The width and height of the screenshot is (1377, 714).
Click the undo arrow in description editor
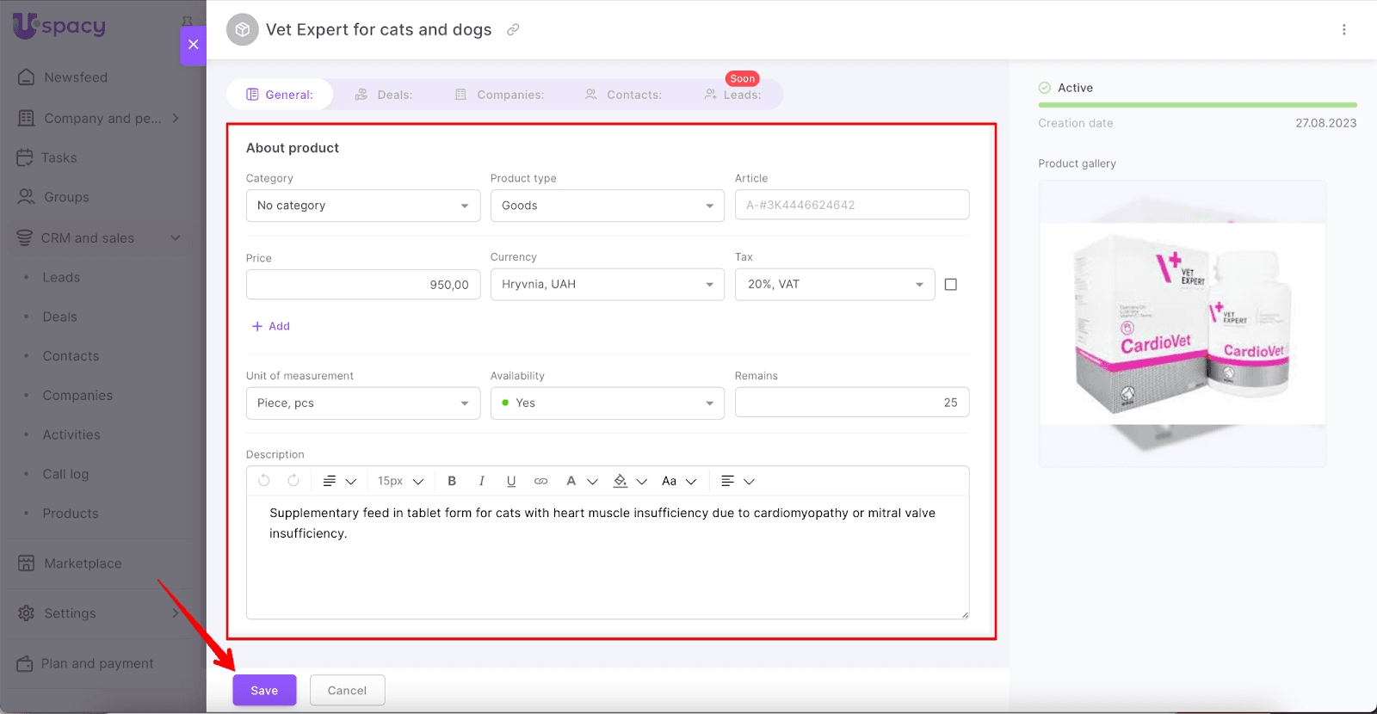(x=264, y=481)
